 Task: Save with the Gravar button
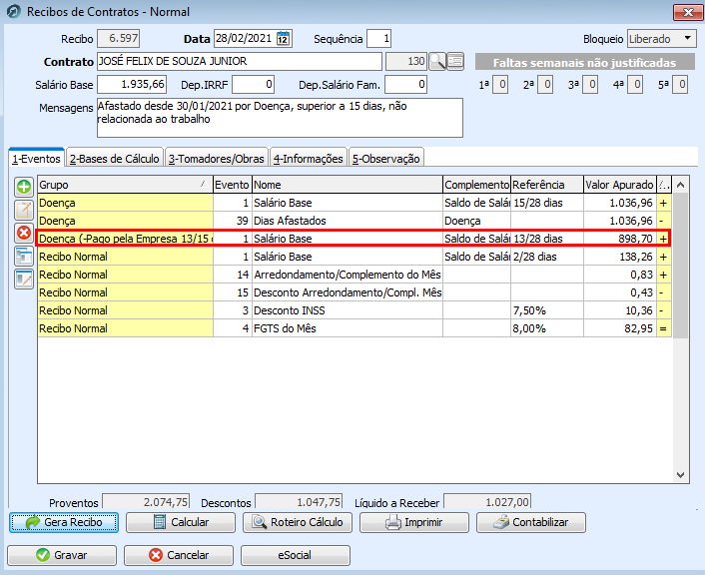point(62,555)
